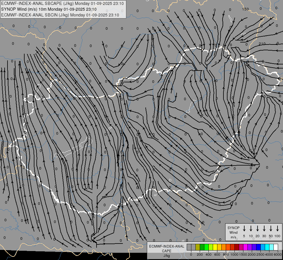The height and width of the screenshot is (260, 283).
Task: Click the 20 m/s wind arrow in legend
Action: pyautogui.click(x=257, y=229)
